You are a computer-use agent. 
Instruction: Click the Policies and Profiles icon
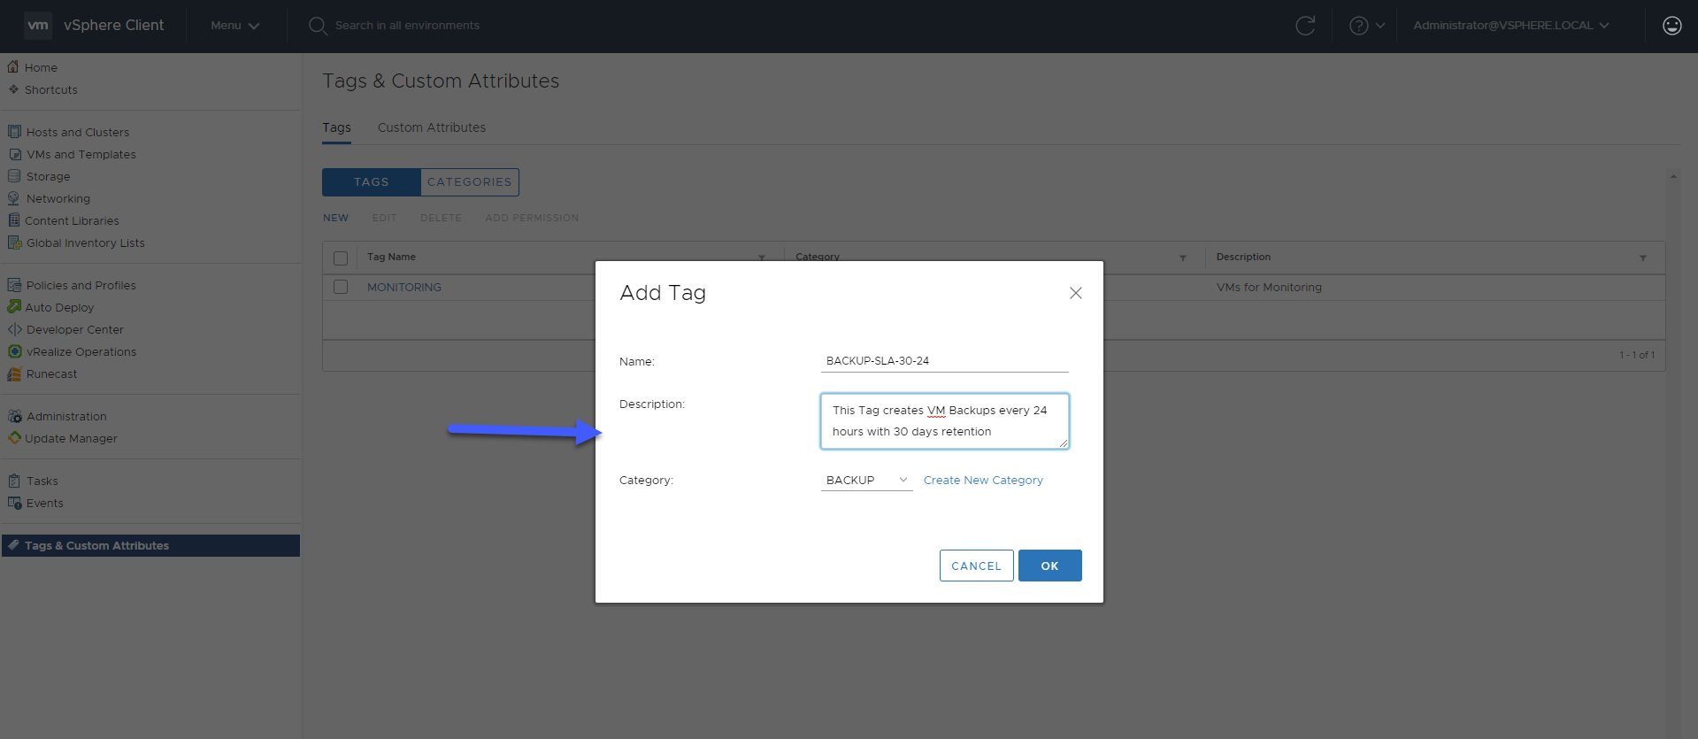[14, 285]
